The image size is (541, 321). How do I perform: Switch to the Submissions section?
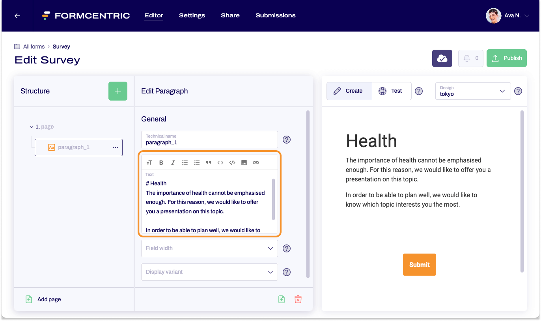tap(275, 15)
